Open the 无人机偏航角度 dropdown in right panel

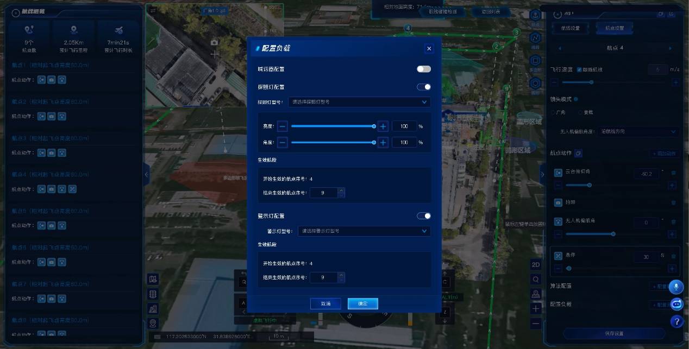[x=638, y=132]
